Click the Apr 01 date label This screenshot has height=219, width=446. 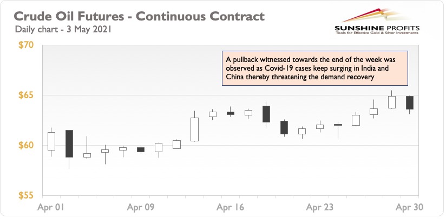point(51,207)
